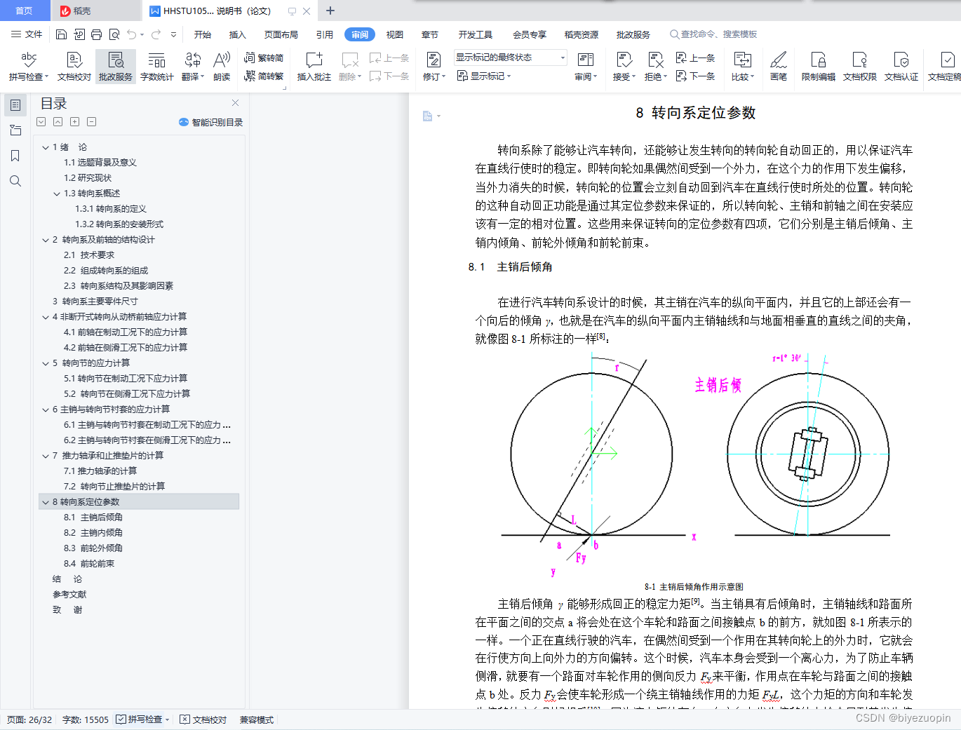This screenshot has width=961, height=730.
Task: Open the 翻译 translate tool
Action: point(193,67)
